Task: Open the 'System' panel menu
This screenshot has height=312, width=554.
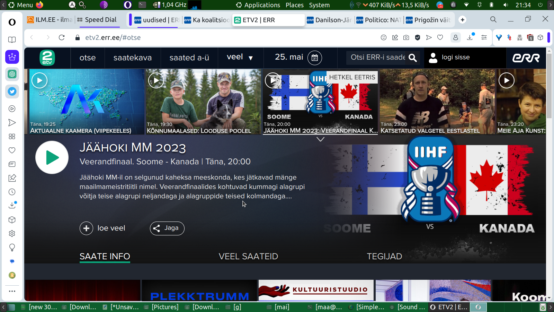Action: (x=319, y=5)
